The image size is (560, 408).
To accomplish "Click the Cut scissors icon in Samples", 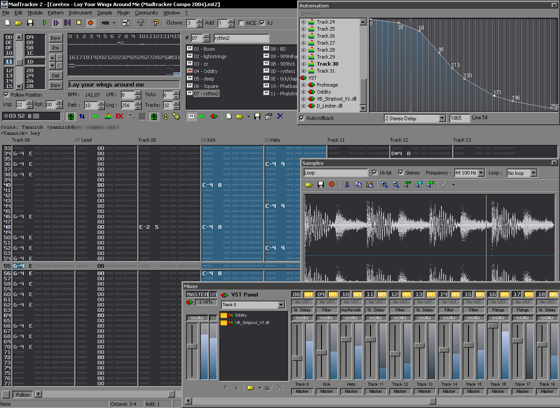I will (x=346, y=185).
